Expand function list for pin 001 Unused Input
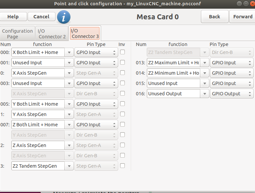Image resolution: width=255 pixels, height=193 pixels. coord(69,63)
